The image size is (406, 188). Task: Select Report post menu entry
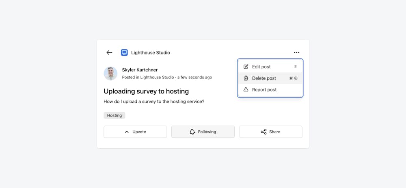264,90
